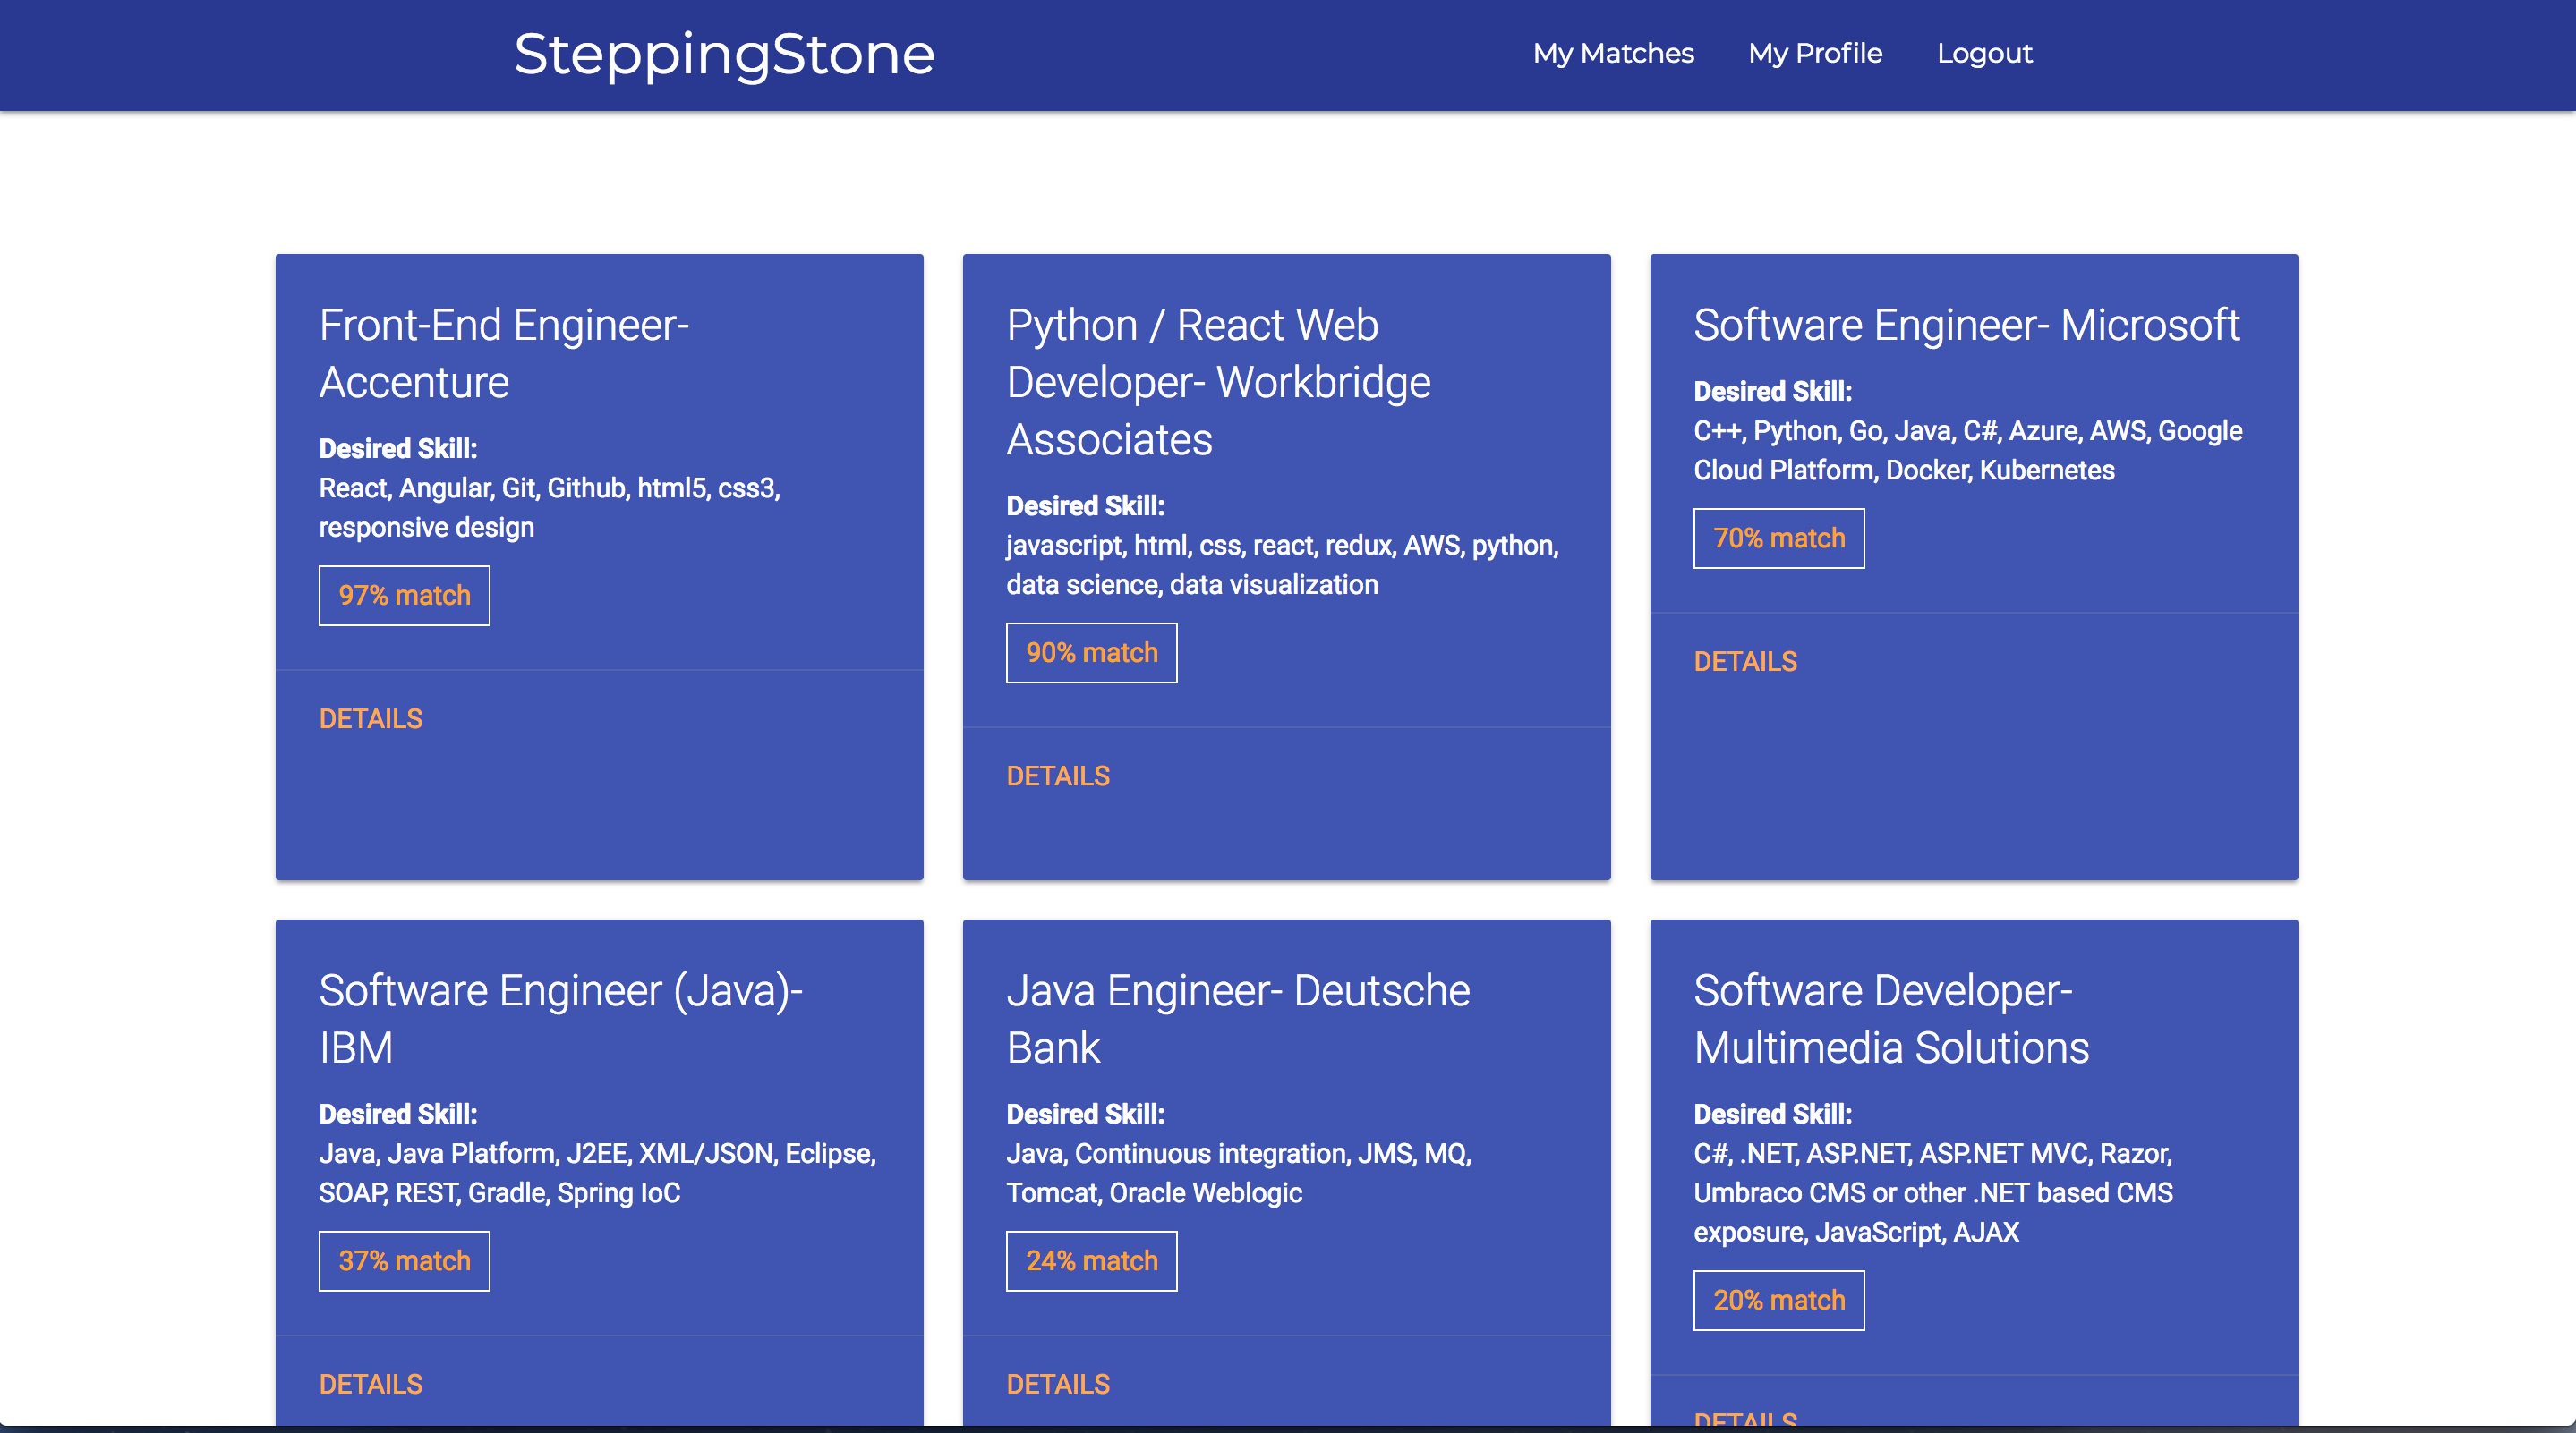Click the 37% match badge
2576x1433 pixels.
point(404,1261)
